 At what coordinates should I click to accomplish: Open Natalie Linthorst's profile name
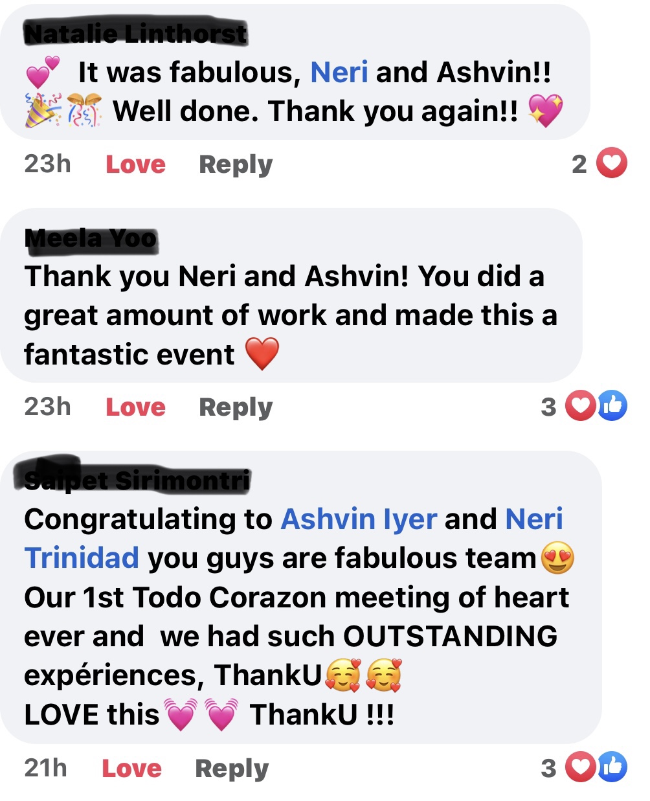coord(136,33)
